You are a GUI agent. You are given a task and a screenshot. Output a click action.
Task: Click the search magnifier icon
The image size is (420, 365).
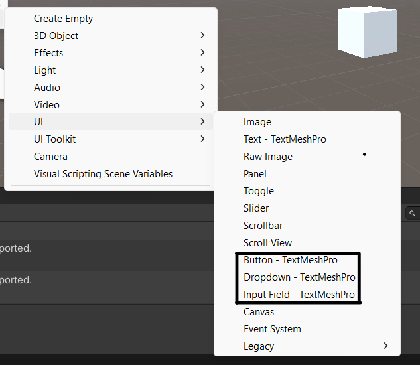(412, 213)
